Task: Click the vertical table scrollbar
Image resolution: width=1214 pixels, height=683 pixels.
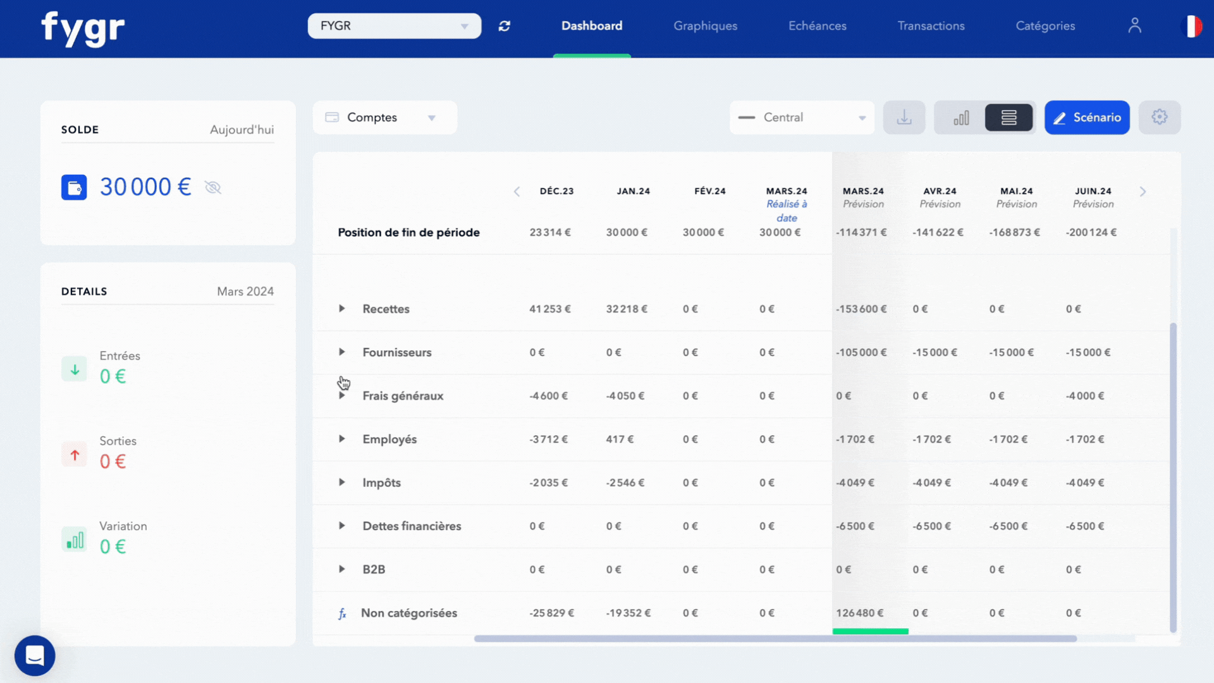Action: pyautogui.click(x=1173, y=477)
